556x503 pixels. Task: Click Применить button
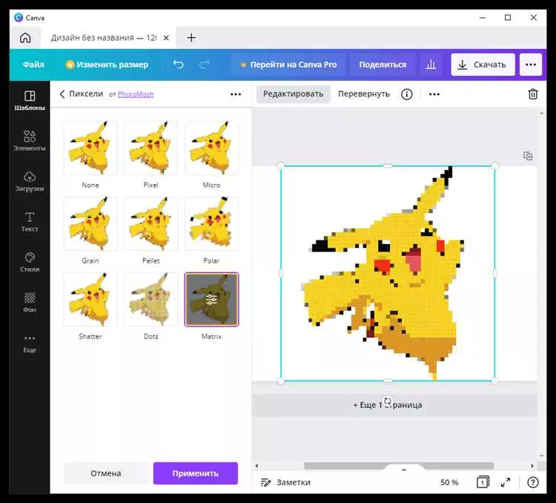click(x=196, y=473)
